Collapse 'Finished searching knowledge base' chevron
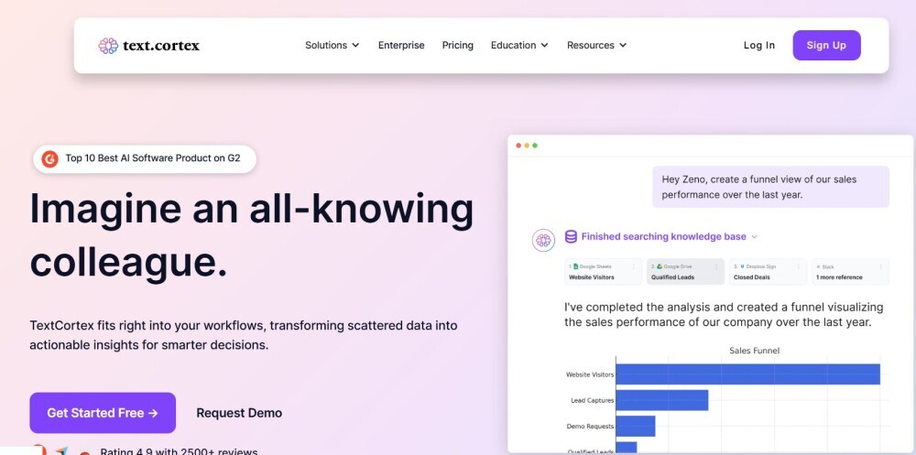 (x=754, y=236)
